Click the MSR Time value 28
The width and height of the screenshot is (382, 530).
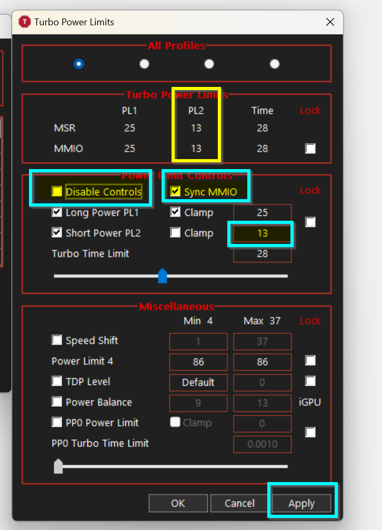[x=262, y=128]
